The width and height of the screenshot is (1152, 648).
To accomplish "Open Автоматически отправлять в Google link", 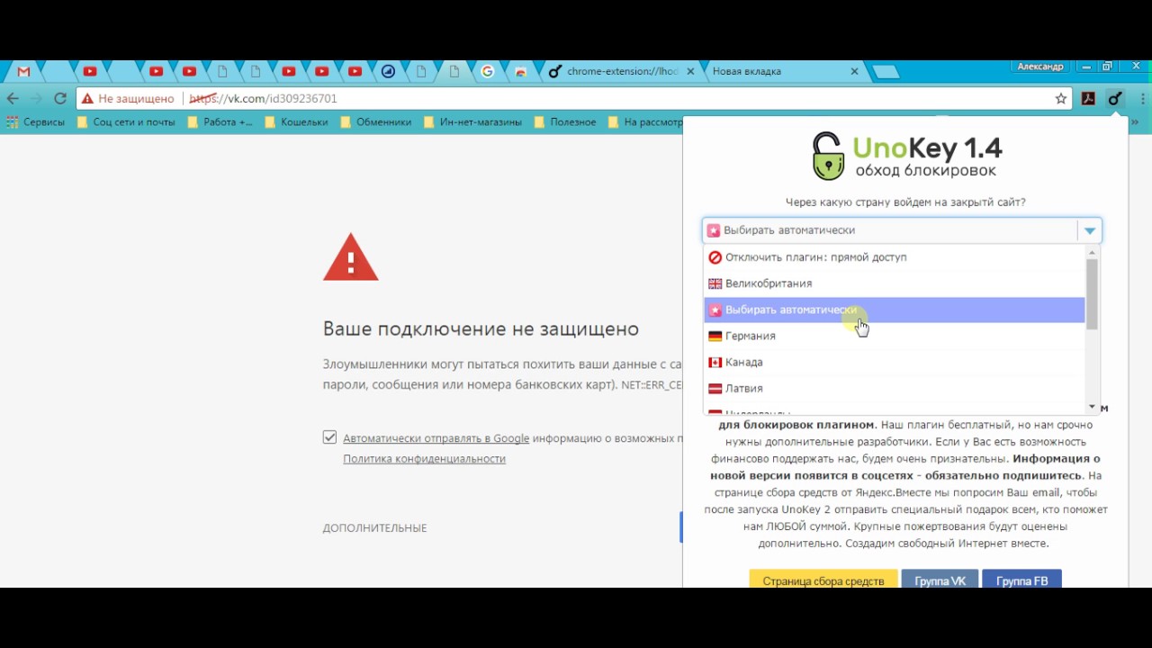I will click(x=436, y=438).
